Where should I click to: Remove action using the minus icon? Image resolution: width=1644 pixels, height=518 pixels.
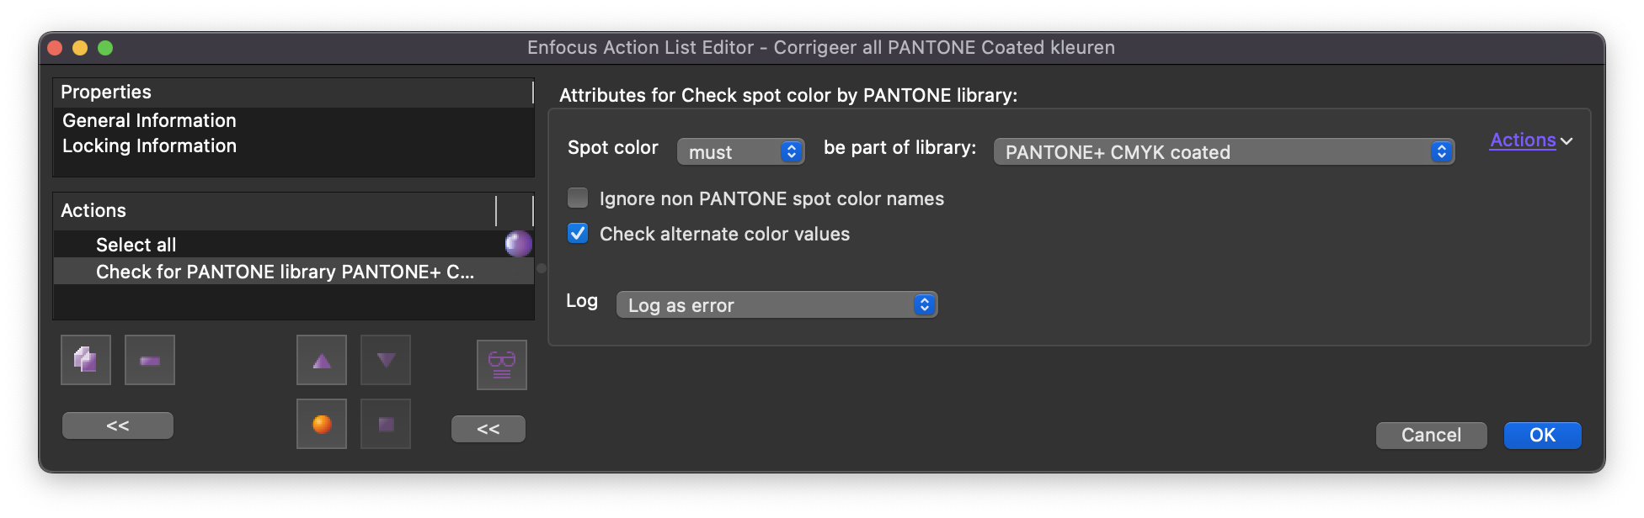coord(150,360)
